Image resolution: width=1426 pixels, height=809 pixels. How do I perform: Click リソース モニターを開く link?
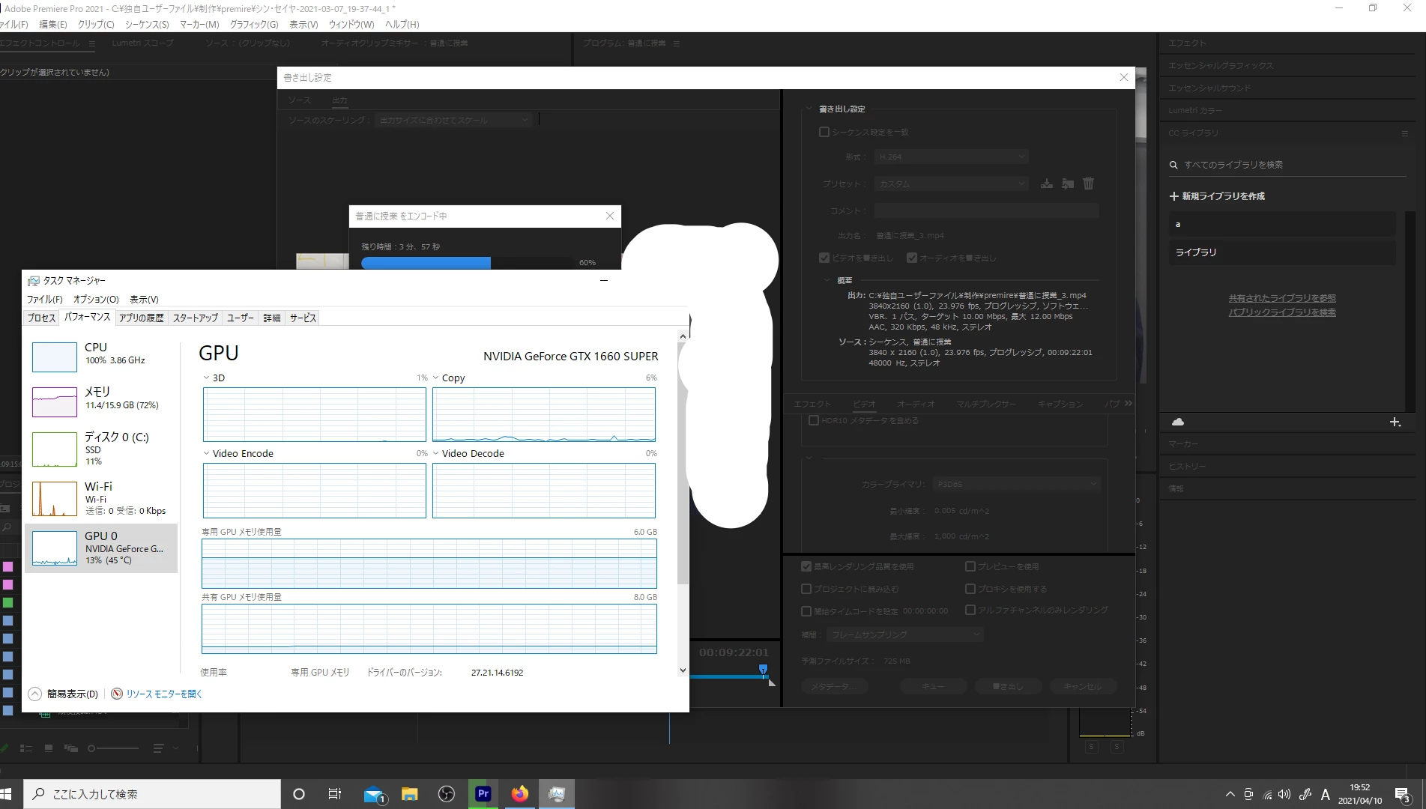(x=164, y=694)
